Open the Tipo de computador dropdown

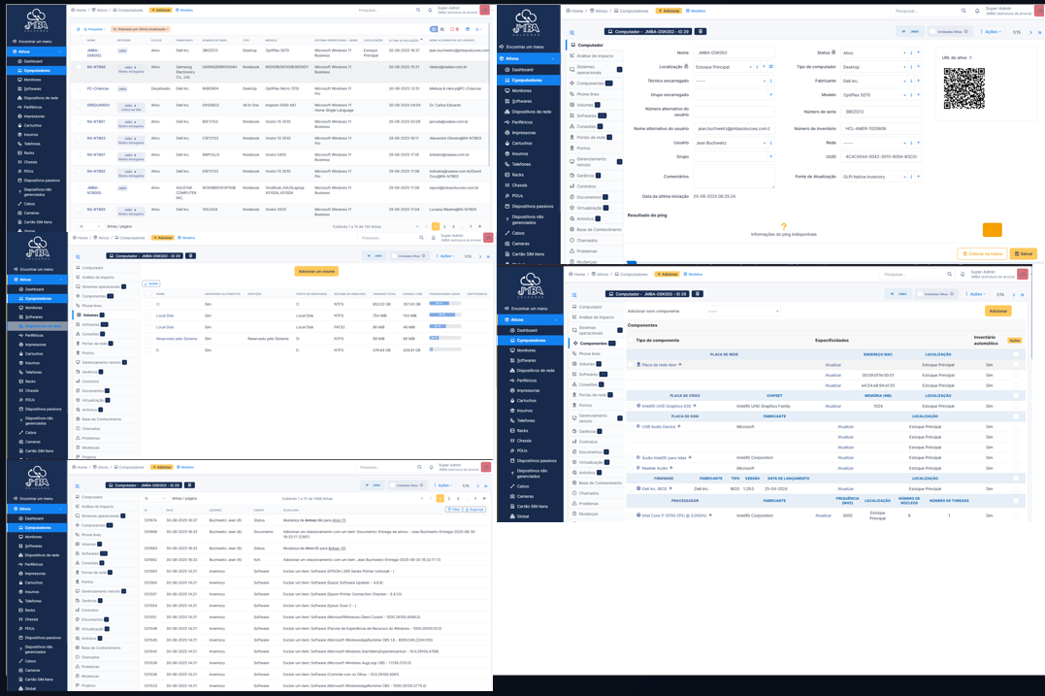point(873,67)
